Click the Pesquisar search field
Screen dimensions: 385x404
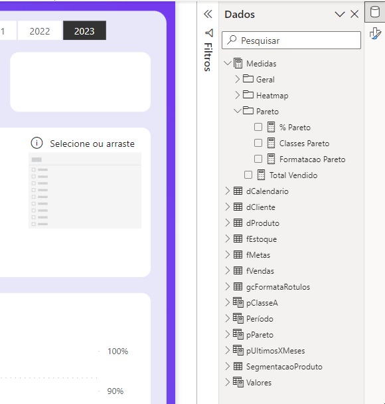(291, 40)
